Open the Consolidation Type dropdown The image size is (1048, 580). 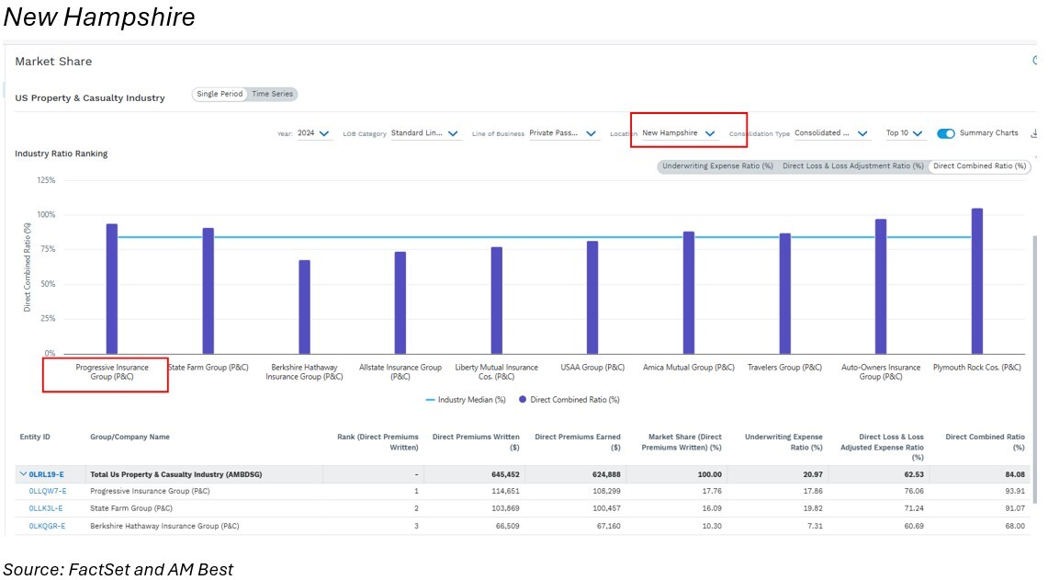831,133
